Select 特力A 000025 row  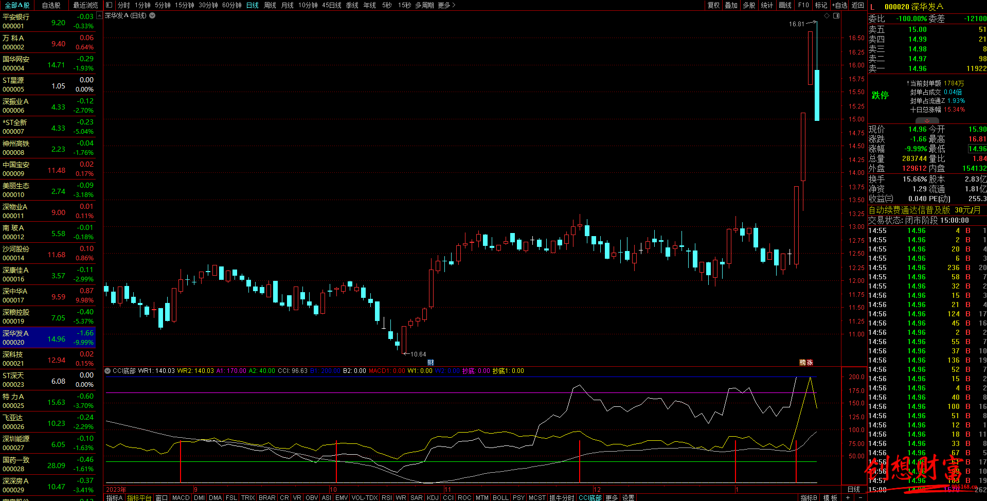click(48, 401)
